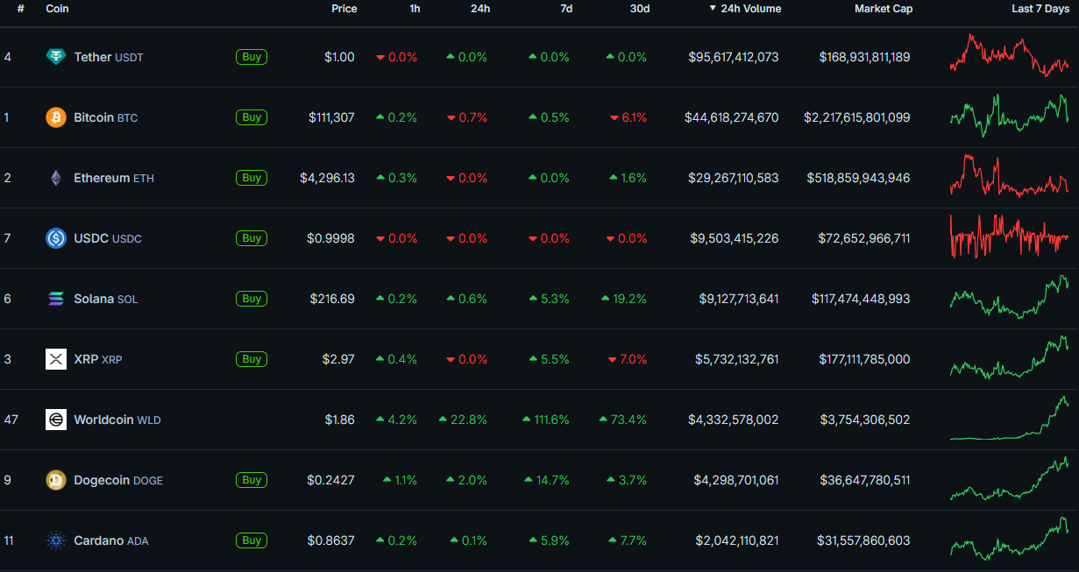The height and width of the screenshot is (572, 1079).
Task: Open Solana's 7-day sparkline chart
Action: [1010, 297]
